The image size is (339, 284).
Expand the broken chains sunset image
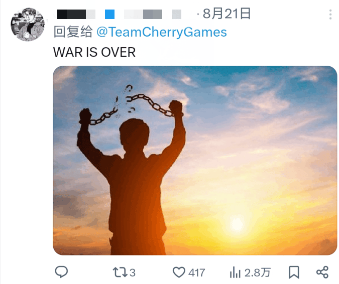click(195, 161)
